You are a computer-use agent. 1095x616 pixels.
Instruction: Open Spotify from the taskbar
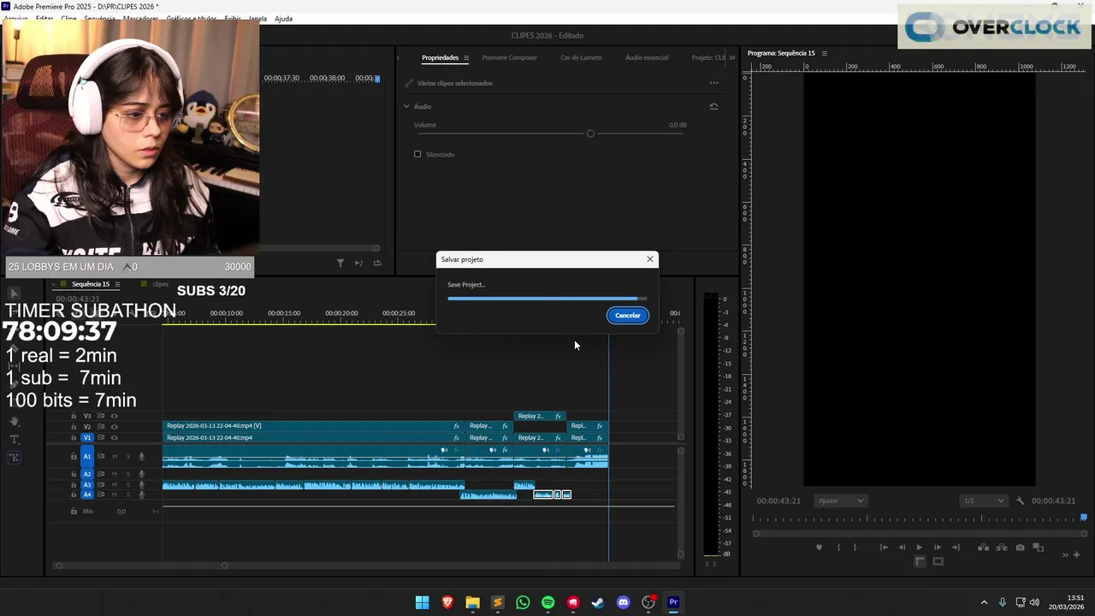(x=547, y=602)
